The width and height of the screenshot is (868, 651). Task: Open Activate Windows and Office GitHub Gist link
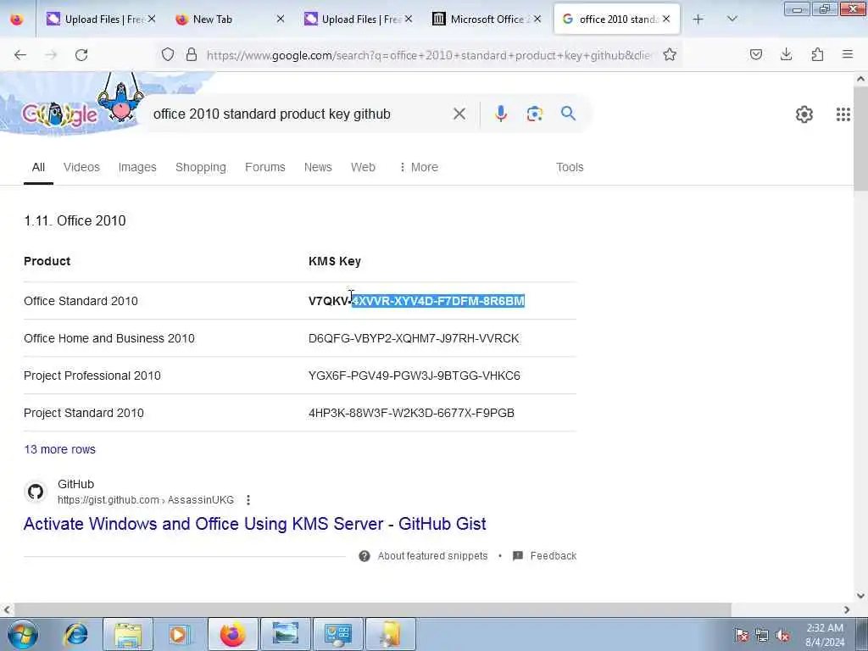[x=254, y=524]
